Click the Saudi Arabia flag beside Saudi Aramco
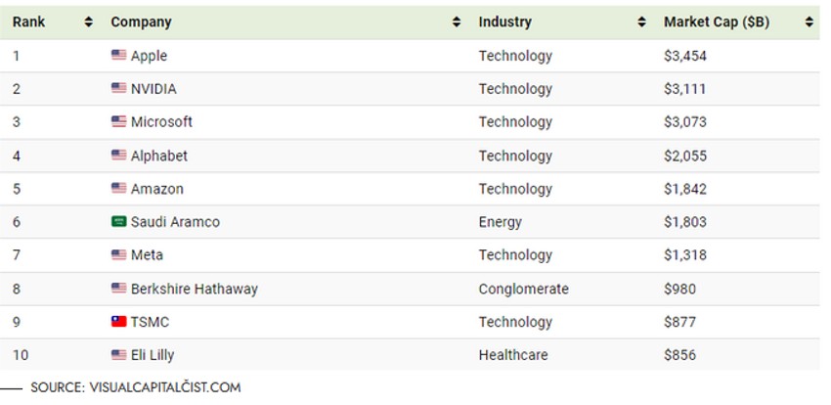The height and width of the screenshot is (405, 831). click(118, 222)
